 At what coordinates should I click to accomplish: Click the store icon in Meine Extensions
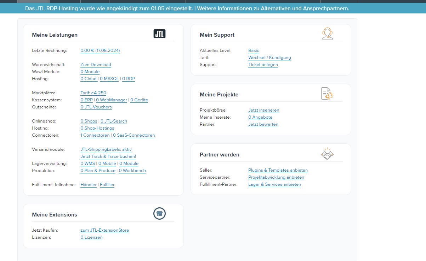pyautogui.click(x=159, y=213)
